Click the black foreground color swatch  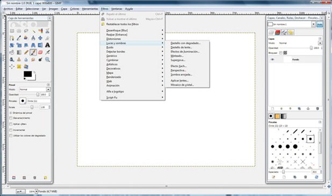(27, 74)
